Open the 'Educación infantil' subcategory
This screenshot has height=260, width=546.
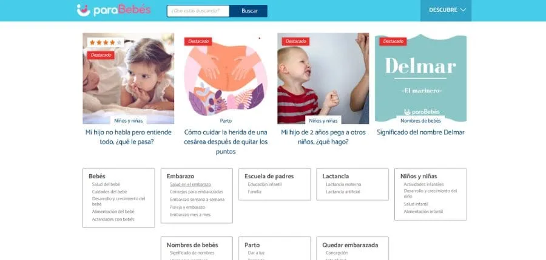coord(265,184)
